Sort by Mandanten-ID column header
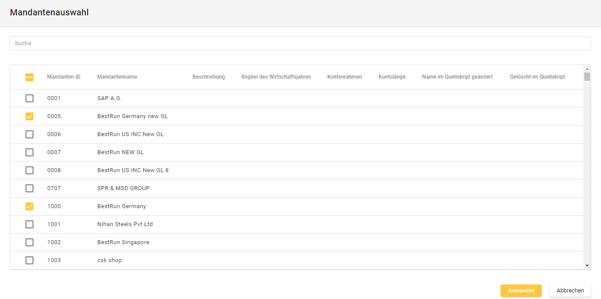This screenshot has width=601, height=299. pos(64,77)
